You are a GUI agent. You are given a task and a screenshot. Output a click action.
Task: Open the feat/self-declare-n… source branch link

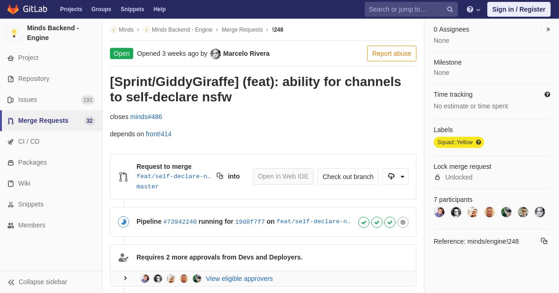click(174, 177)
